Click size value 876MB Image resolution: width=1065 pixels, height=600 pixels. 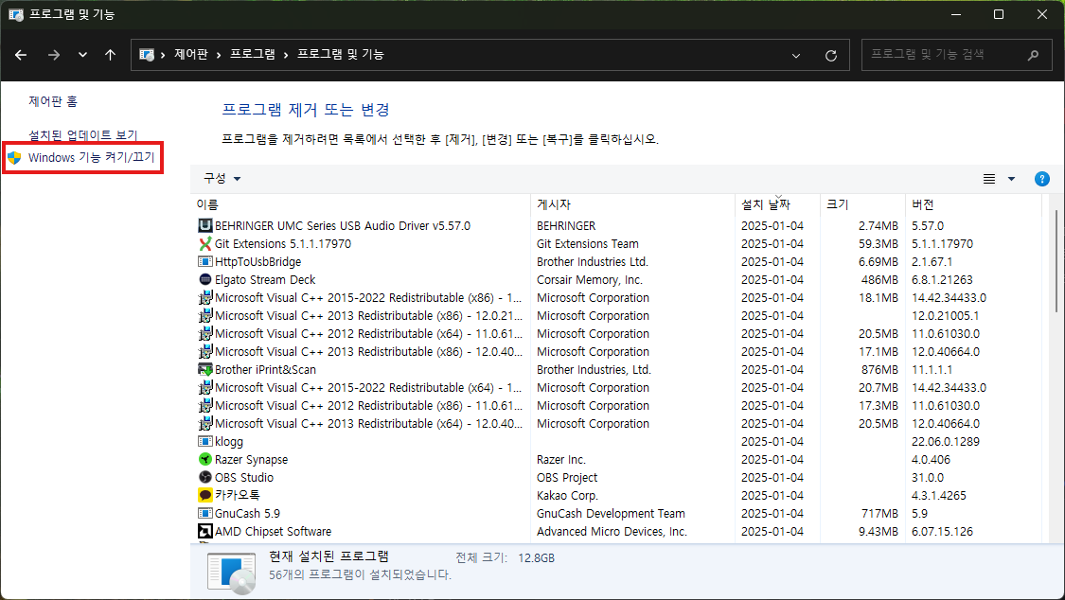coord(879,369)
